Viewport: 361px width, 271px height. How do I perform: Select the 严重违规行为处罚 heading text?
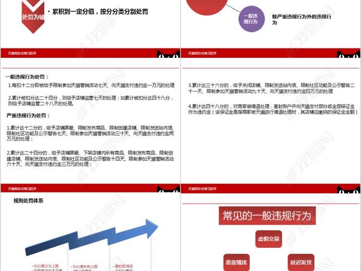[x=27, y=116]
